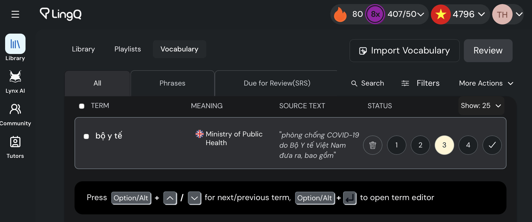Switch to the Phrases tab
The width and height of the screenshot is (532, 222).
pos(172,83)
